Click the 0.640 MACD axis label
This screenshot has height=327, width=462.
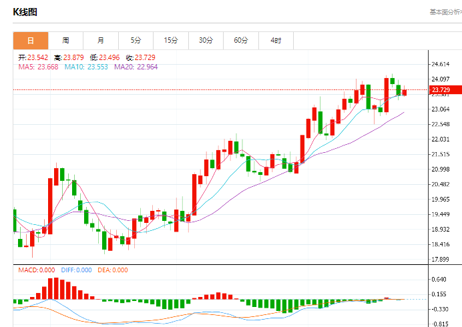tap(439, 279)
